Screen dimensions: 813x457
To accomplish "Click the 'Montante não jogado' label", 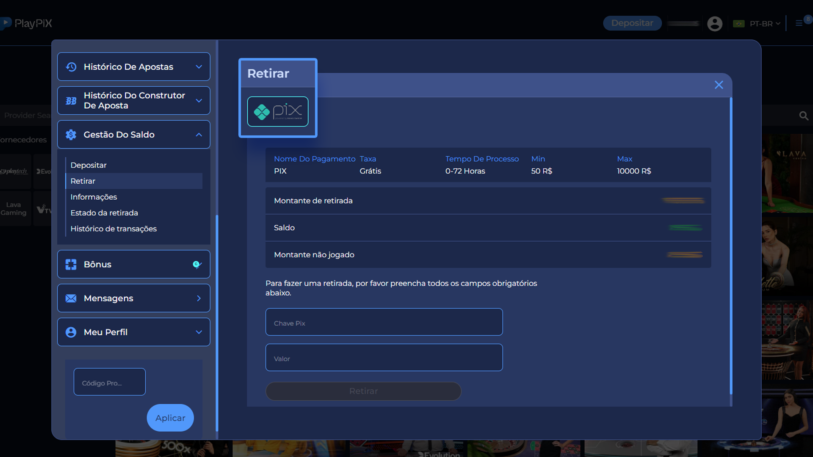I will [314, 255].
